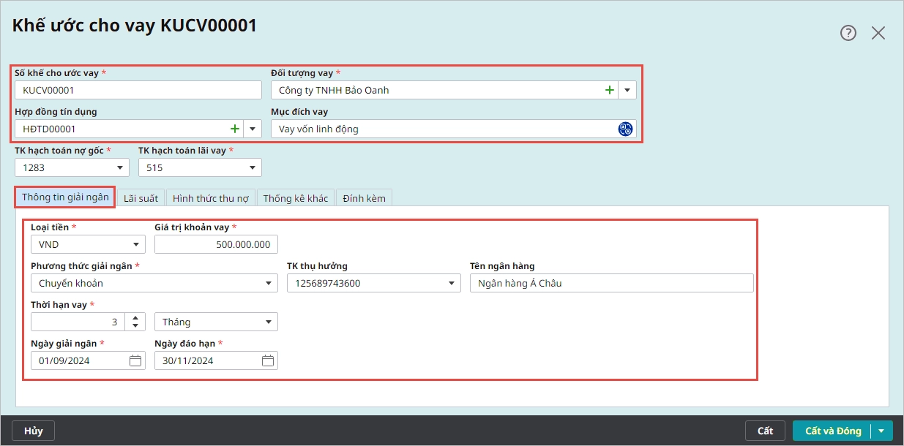Increase the Thời hạn vay value
The height and width of the screenshot is (446, 904).
pyautogui.click(x=135, y=317)
